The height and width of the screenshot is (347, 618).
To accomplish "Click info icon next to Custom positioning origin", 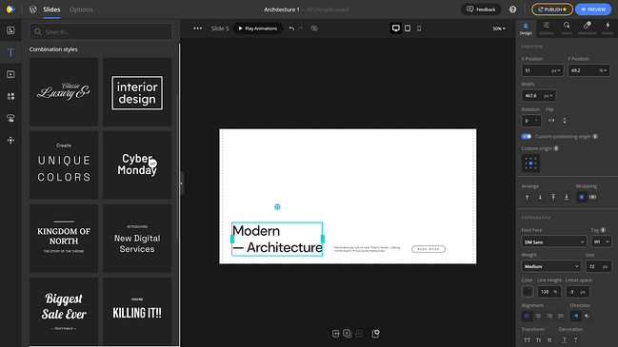I will pos(595,137).
